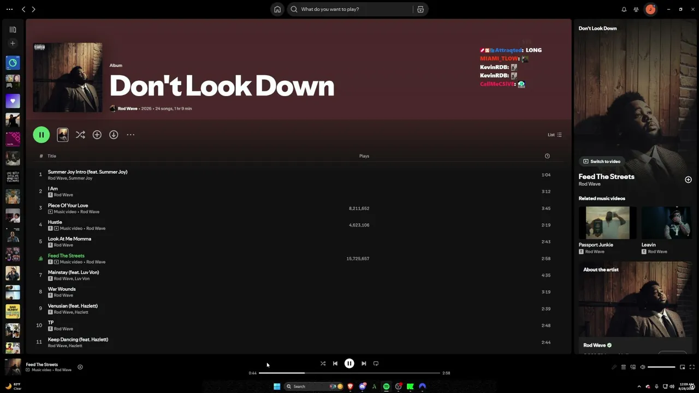Open the play queue

point(624,367)
